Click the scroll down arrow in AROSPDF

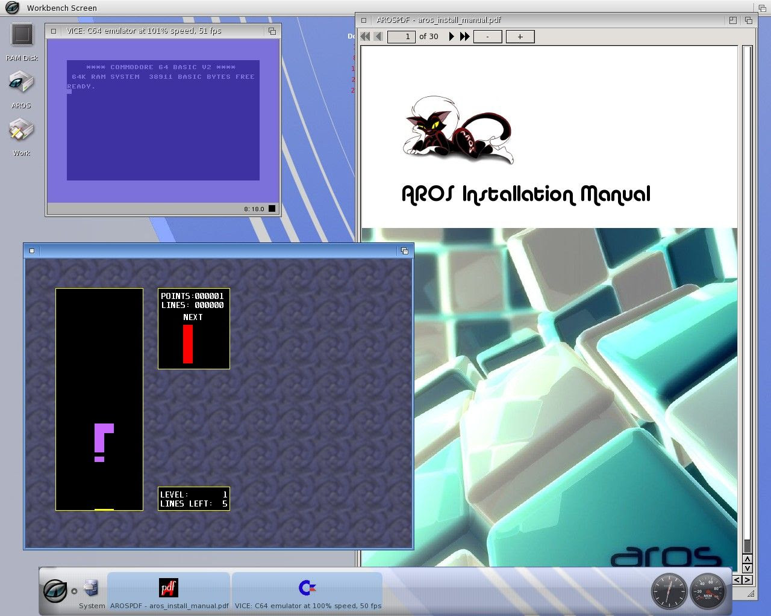point(747,568)
